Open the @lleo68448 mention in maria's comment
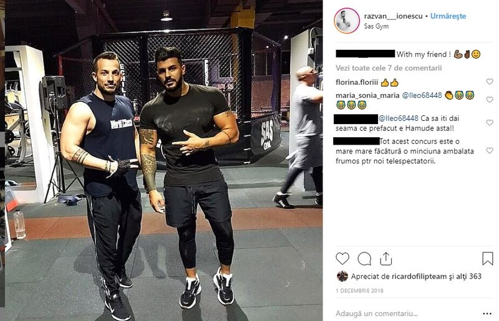The height and width of the screenshot is (321, 499). (x=422, y=95)
